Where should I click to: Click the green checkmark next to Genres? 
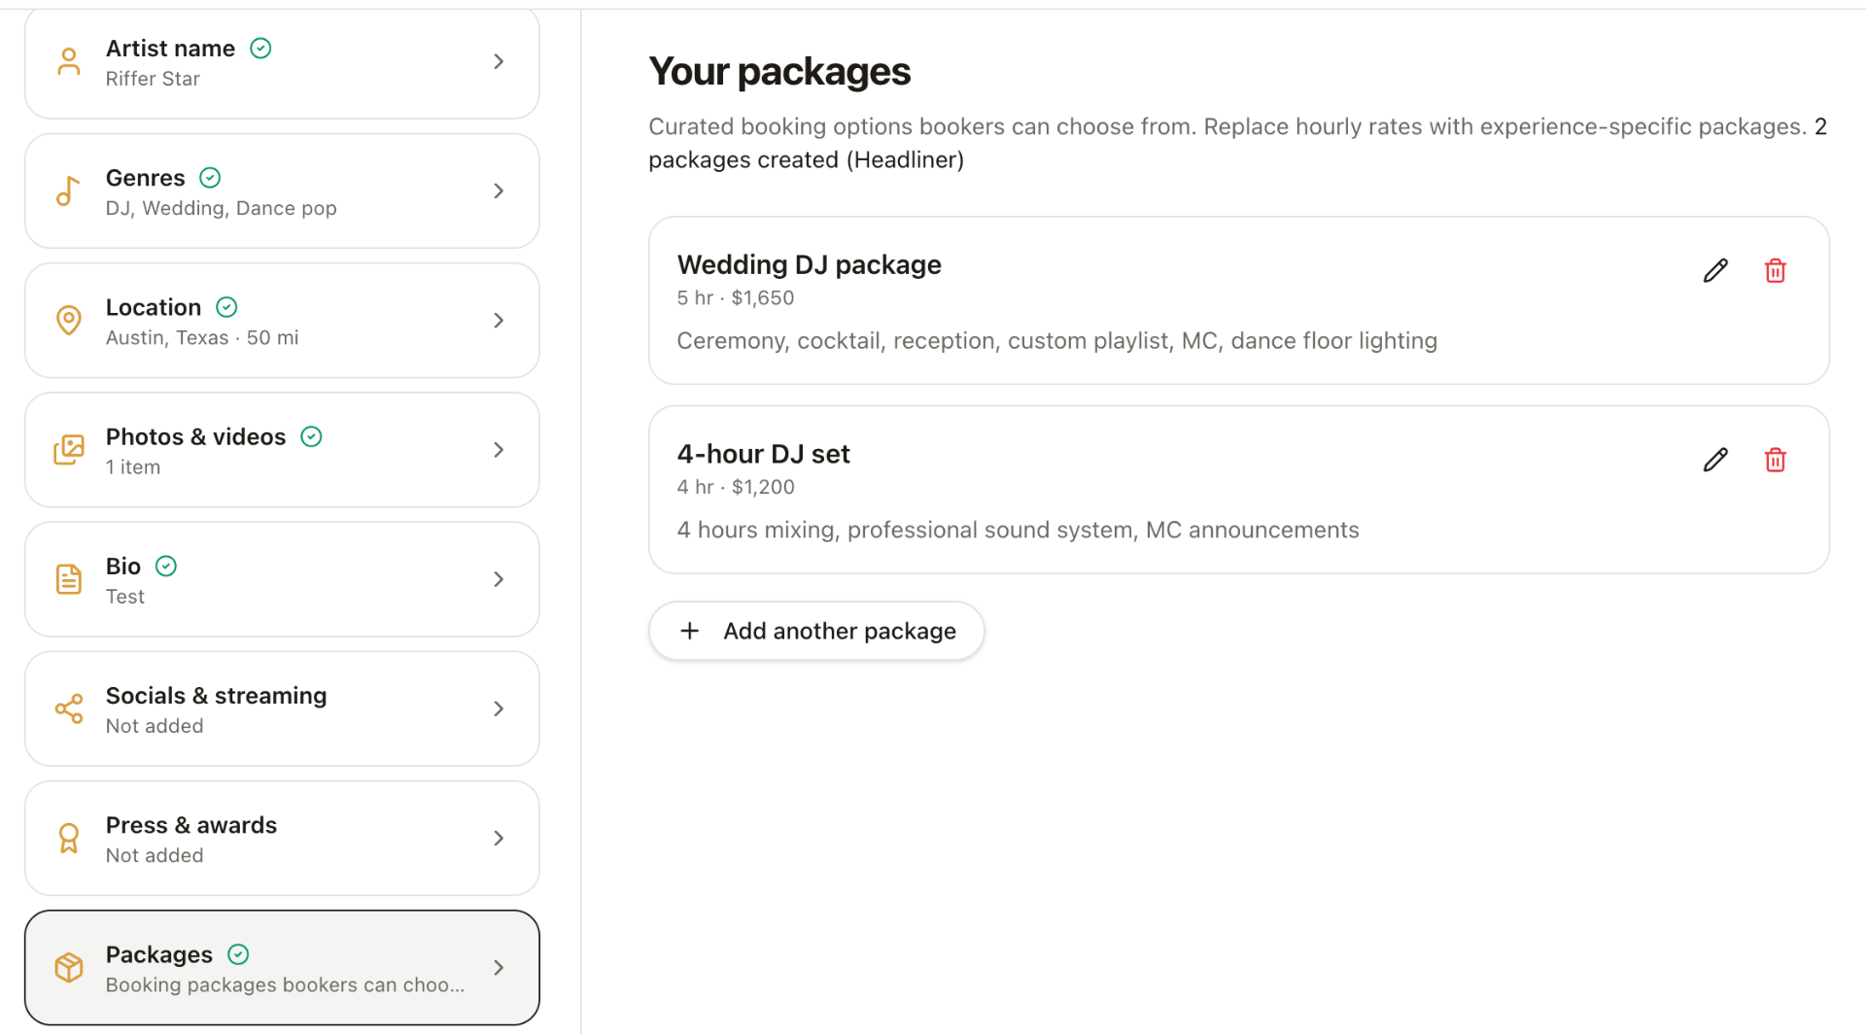click(210, 177)
